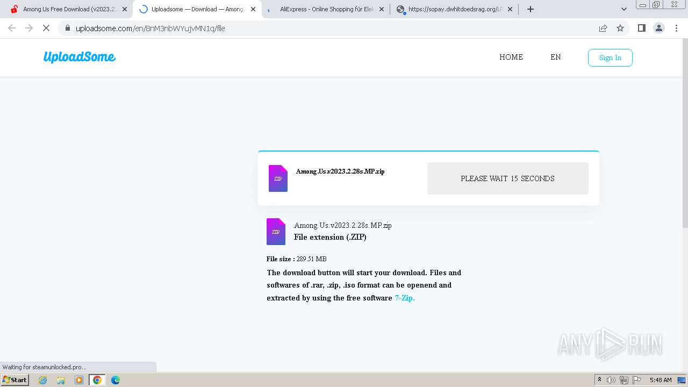
Task: Close the sopay.dwhitdoedsrag.org tab
Action: click(510, 9)
